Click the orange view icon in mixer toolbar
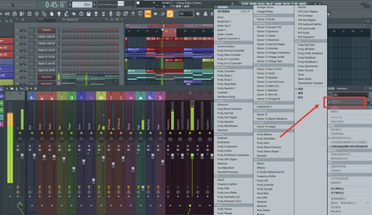Viewport: 372px width, 215px height. [x=26, y=89]
